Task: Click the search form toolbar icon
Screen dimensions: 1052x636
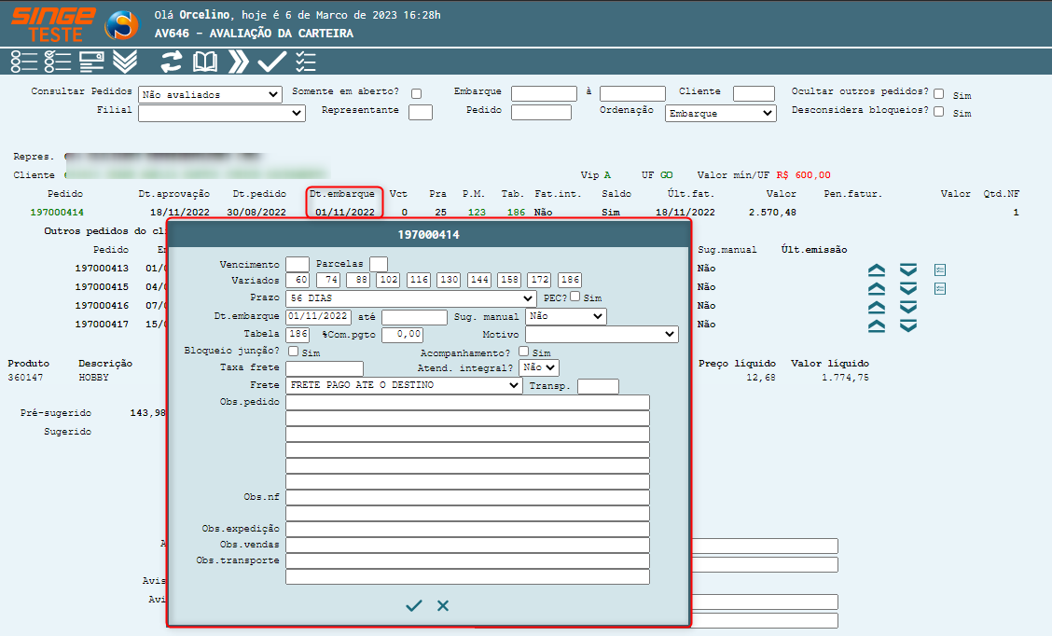Action: [91, 62]
